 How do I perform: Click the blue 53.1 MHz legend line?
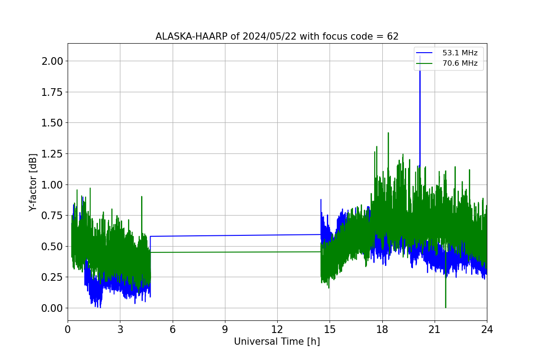click(425, 53)
